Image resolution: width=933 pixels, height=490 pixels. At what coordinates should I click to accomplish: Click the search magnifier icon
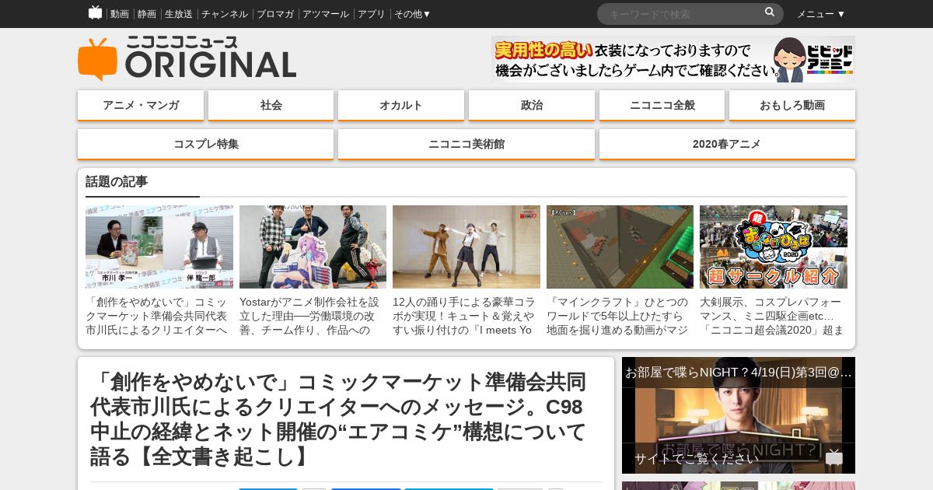coord(770,12)
